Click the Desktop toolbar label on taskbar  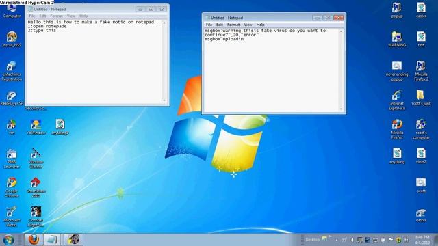[312, 240]
